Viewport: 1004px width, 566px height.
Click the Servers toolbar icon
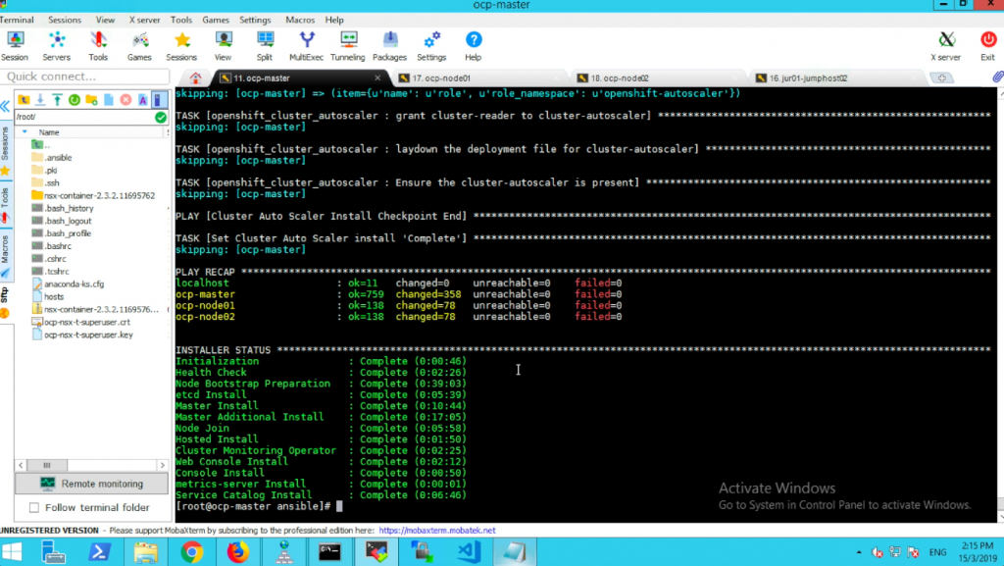click(x=56, y=46)
